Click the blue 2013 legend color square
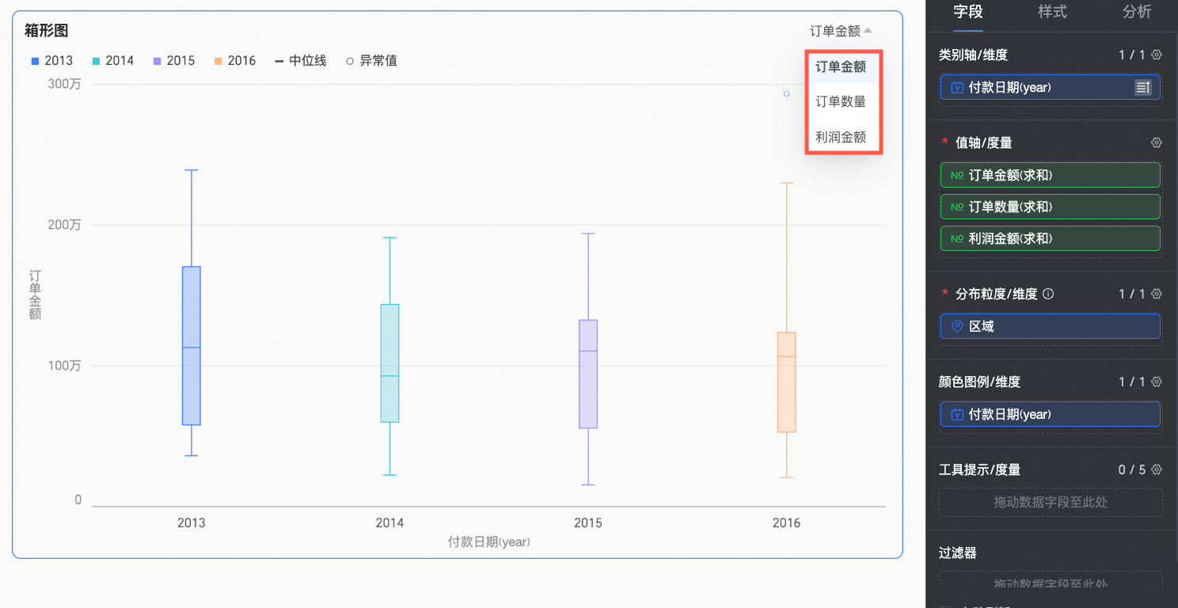The height and width of the screenshot is (608, 1178). (34, 61)
